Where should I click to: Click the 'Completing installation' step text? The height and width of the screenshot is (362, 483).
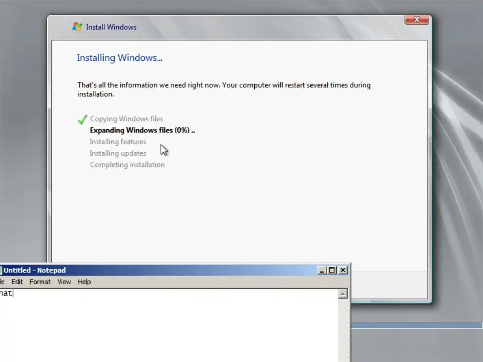[x=127, y=165]
